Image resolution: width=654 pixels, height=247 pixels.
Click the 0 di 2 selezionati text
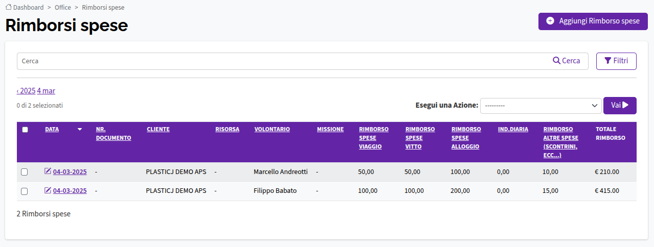[40, 106]
